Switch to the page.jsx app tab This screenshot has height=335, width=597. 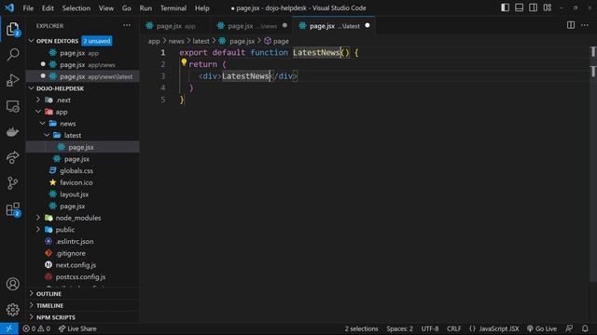175,26
